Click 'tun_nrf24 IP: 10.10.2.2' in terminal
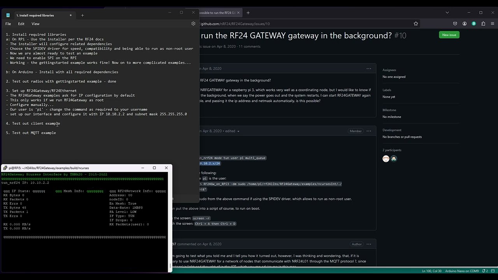The image size is (498, 280). tap(25, 183)
